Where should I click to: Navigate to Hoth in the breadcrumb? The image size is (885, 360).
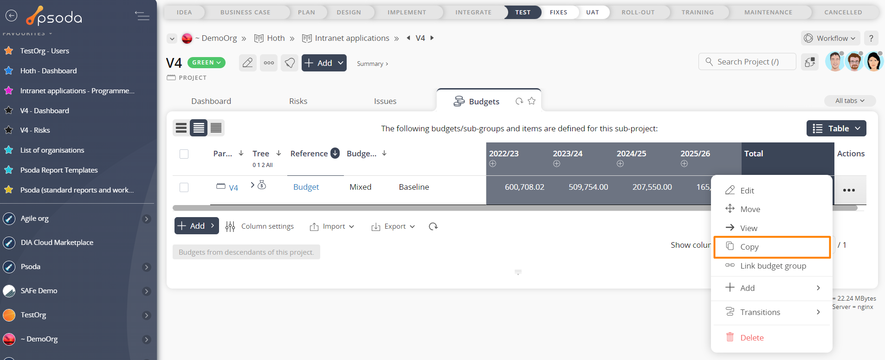coord(276,38)
